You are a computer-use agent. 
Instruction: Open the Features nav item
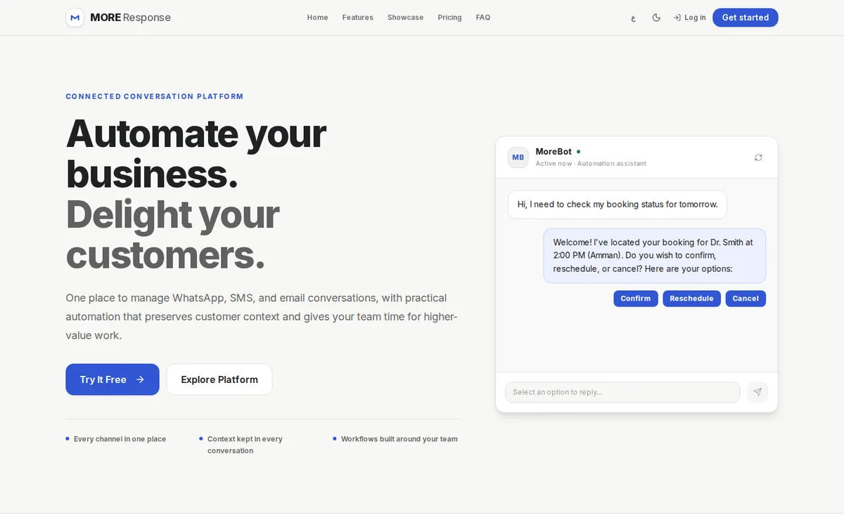(358, 18)
